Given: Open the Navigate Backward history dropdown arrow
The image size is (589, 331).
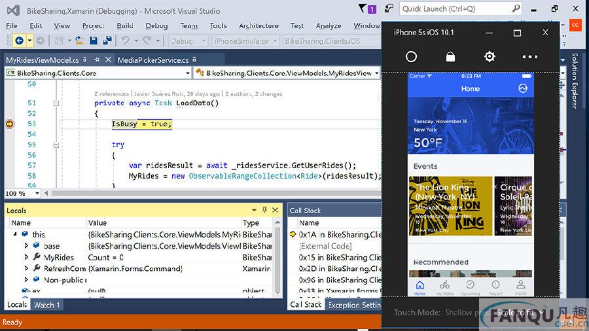Looking at the screenshot, I should coord(29,41).
